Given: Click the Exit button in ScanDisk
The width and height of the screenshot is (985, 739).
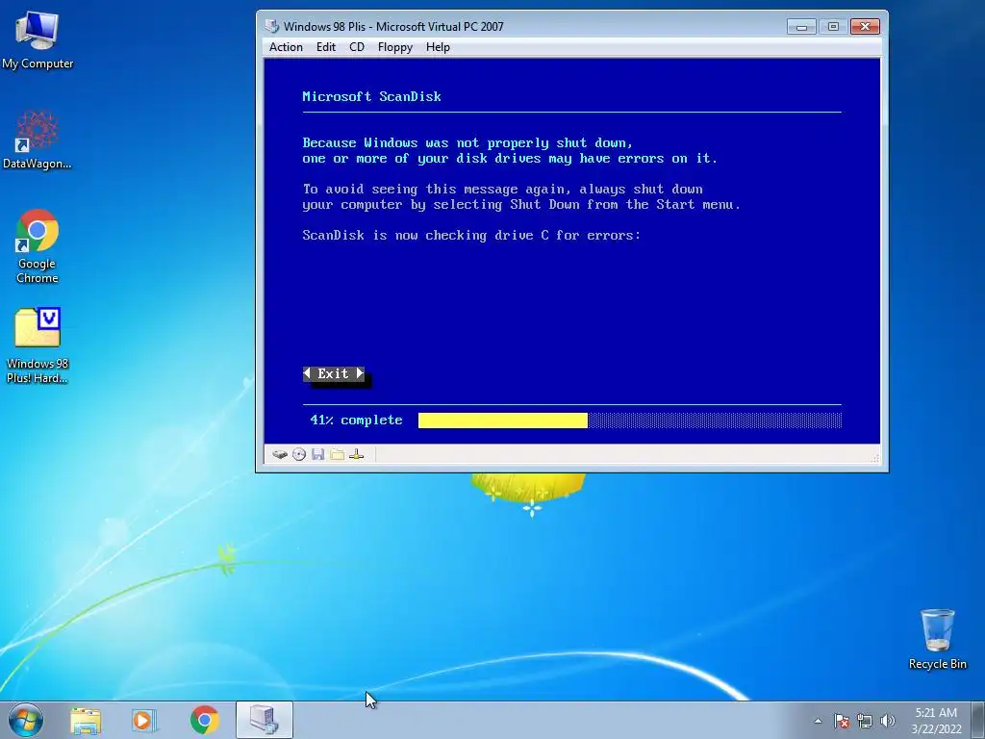Looking at the screenshot, I should [334, 374].
